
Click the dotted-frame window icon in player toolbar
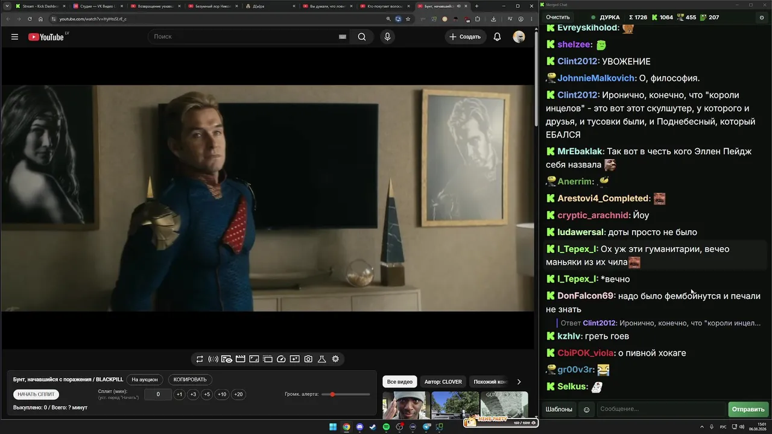268,359
